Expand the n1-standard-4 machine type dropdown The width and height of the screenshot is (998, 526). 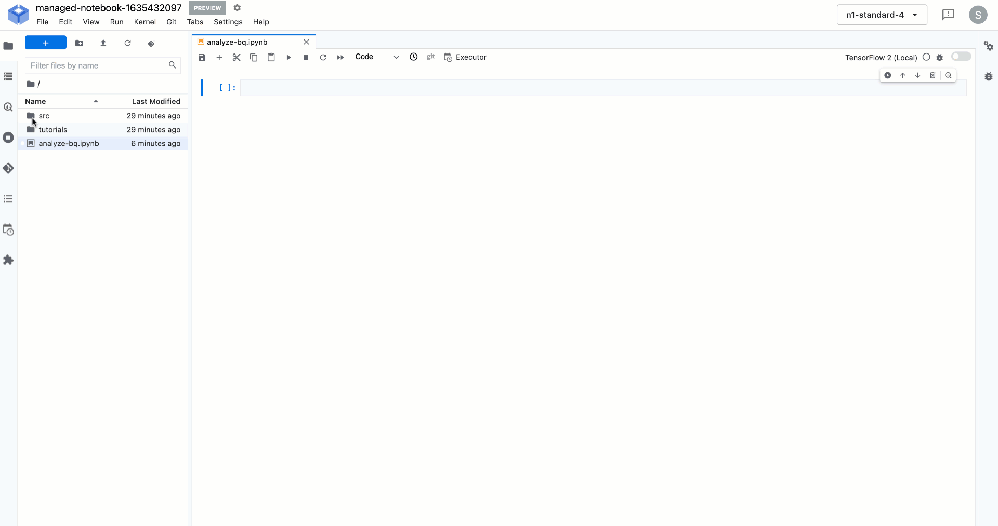(x=882, y=15)
